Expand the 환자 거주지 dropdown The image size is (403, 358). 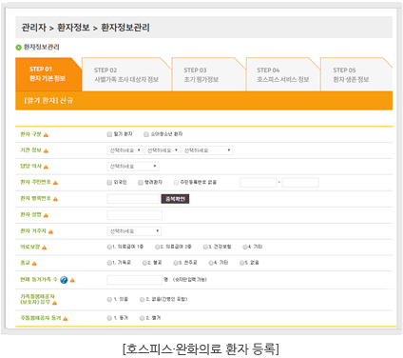pyautogui.click(x=134, y=231)
